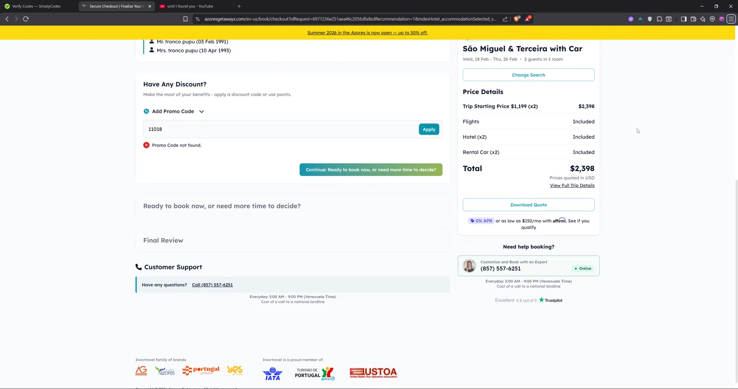Click the Yes Getaways logo

pos(235,370)
